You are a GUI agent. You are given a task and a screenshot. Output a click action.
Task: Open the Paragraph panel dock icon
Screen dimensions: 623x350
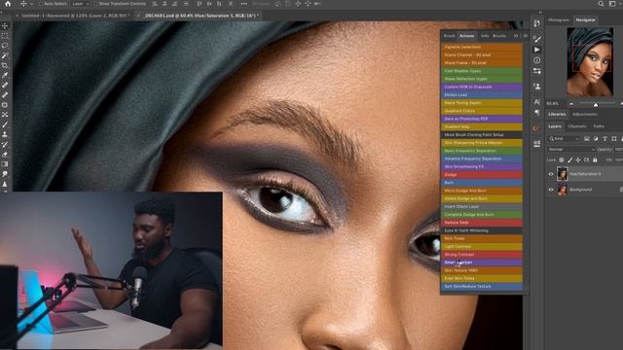536,113
